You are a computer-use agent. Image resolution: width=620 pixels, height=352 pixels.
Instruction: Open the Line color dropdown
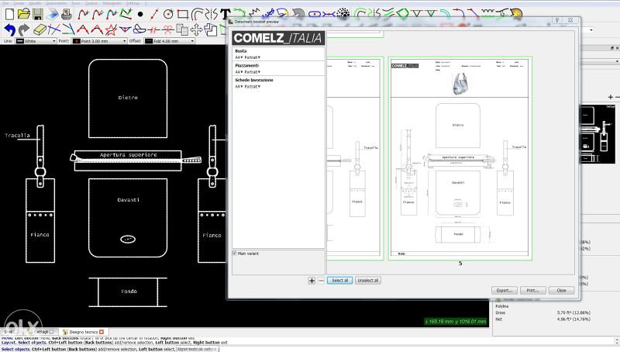[x=53, y=41]
